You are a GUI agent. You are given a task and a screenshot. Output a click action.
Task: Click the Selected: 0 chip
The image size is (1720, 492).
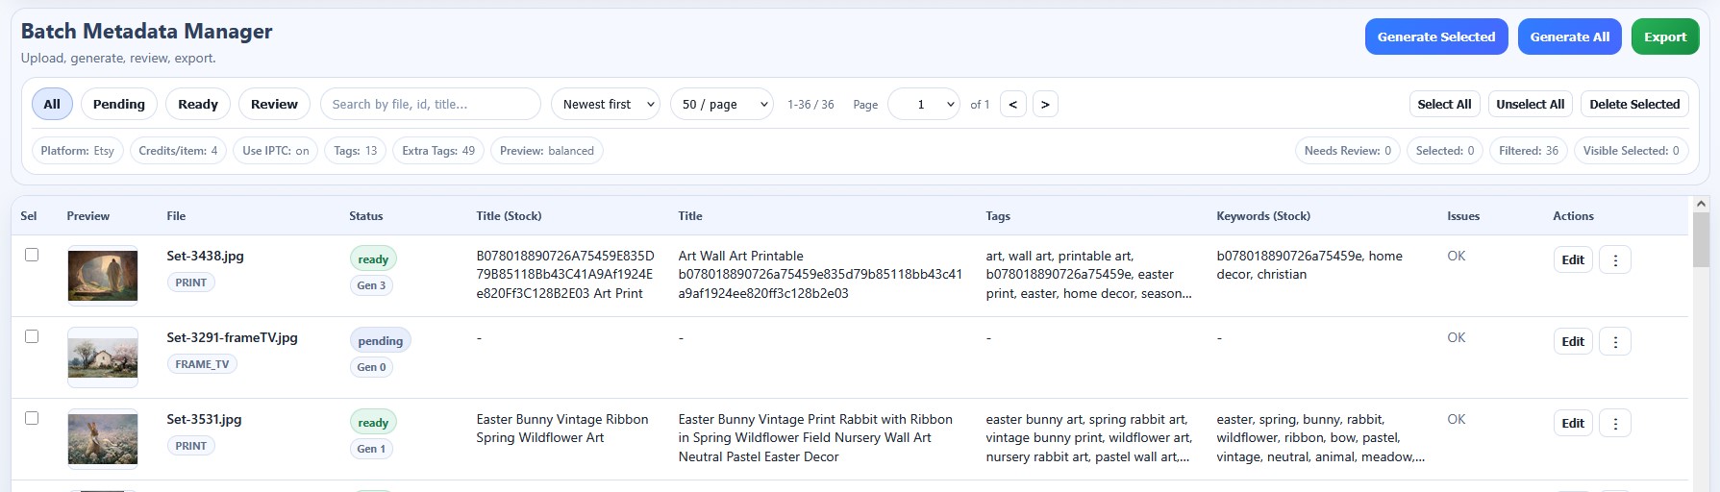click(1445, 151)
